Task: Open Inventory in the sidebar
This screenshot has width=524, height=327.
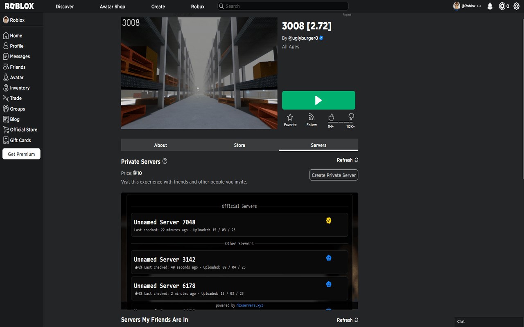Action: 16,88
